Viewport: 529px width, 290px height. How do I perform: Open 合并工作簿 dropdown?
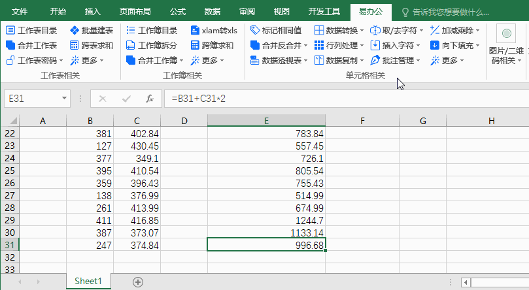pos(182,61)
